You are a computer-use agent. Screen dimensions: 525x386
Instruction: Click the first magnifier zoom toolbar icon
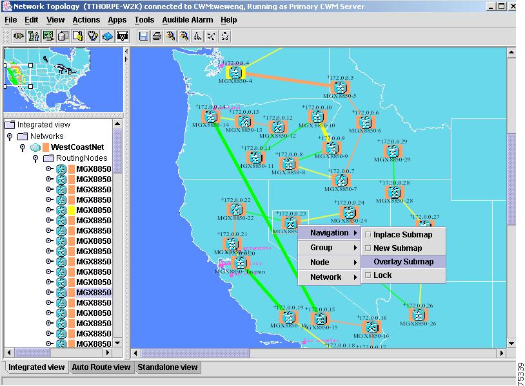click(171, 36)
